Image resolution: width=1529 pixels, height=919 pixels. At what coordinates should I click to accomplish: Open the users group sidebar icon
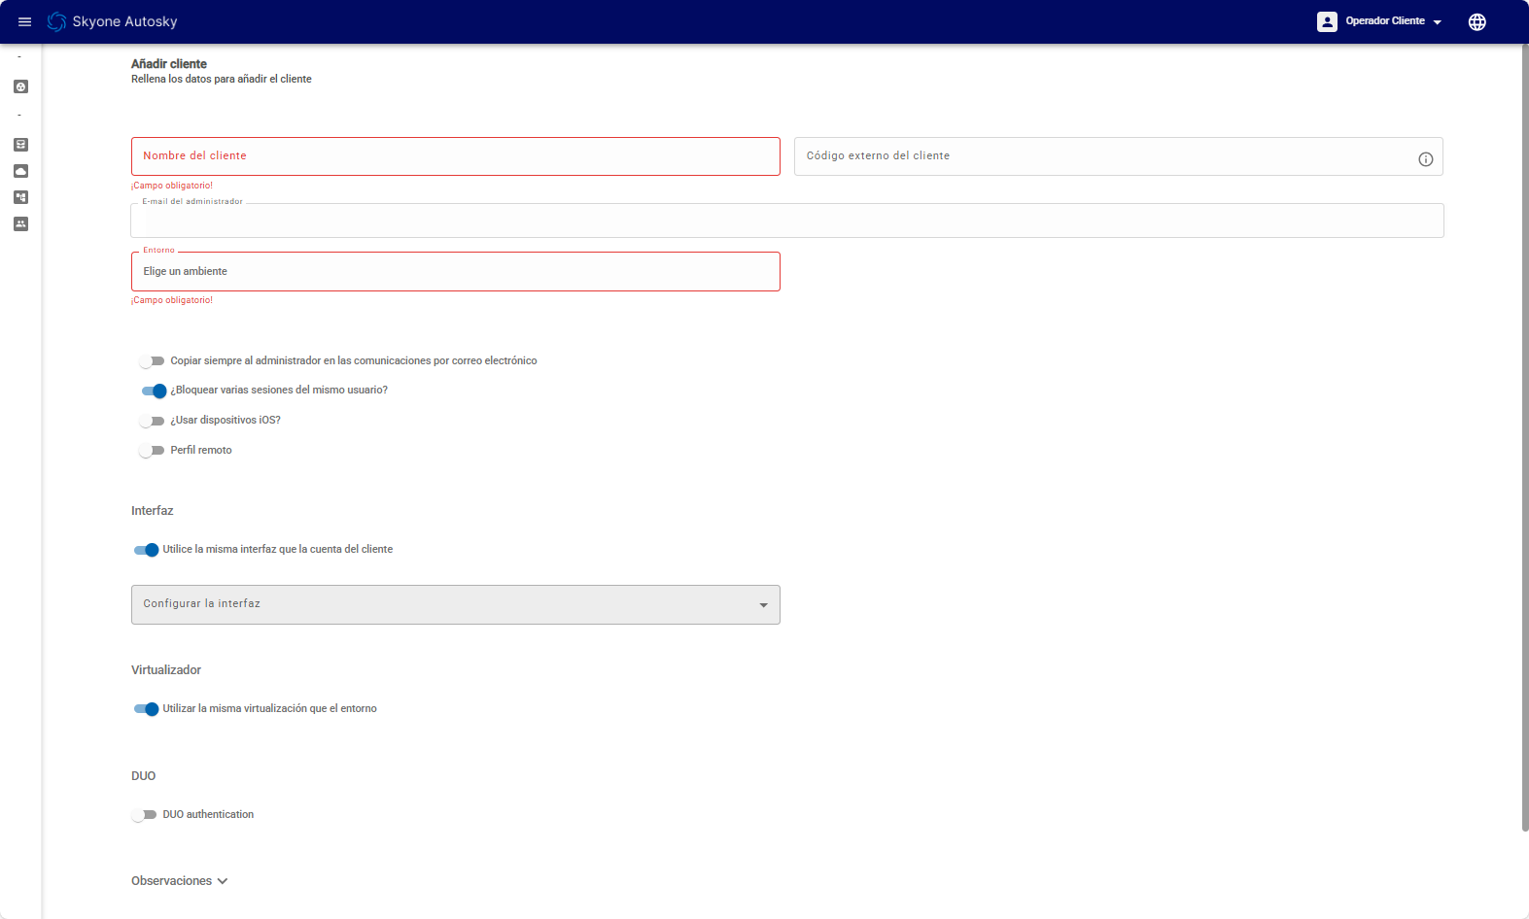tap(20, 223)
